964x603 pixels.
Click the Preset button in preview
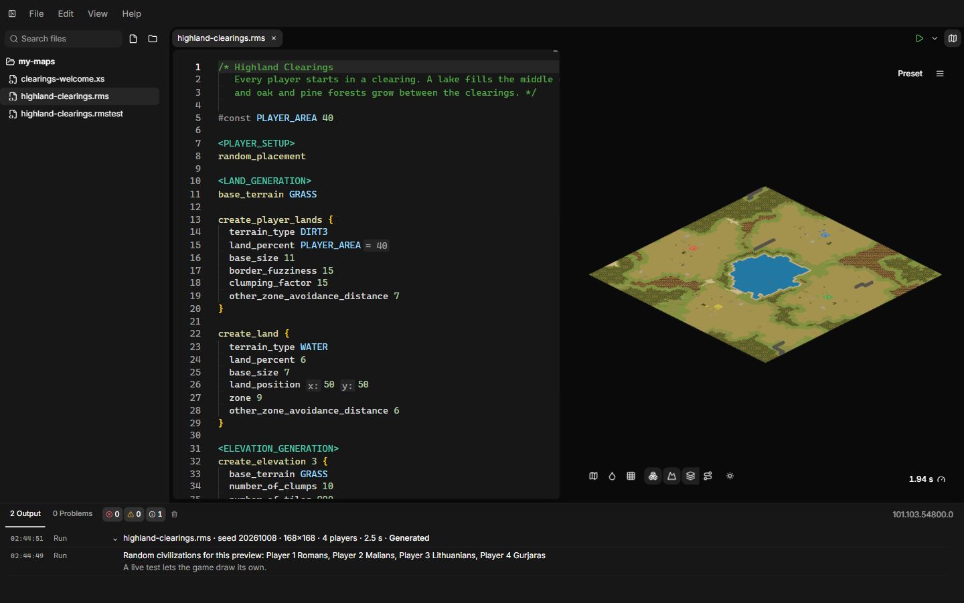910,74
